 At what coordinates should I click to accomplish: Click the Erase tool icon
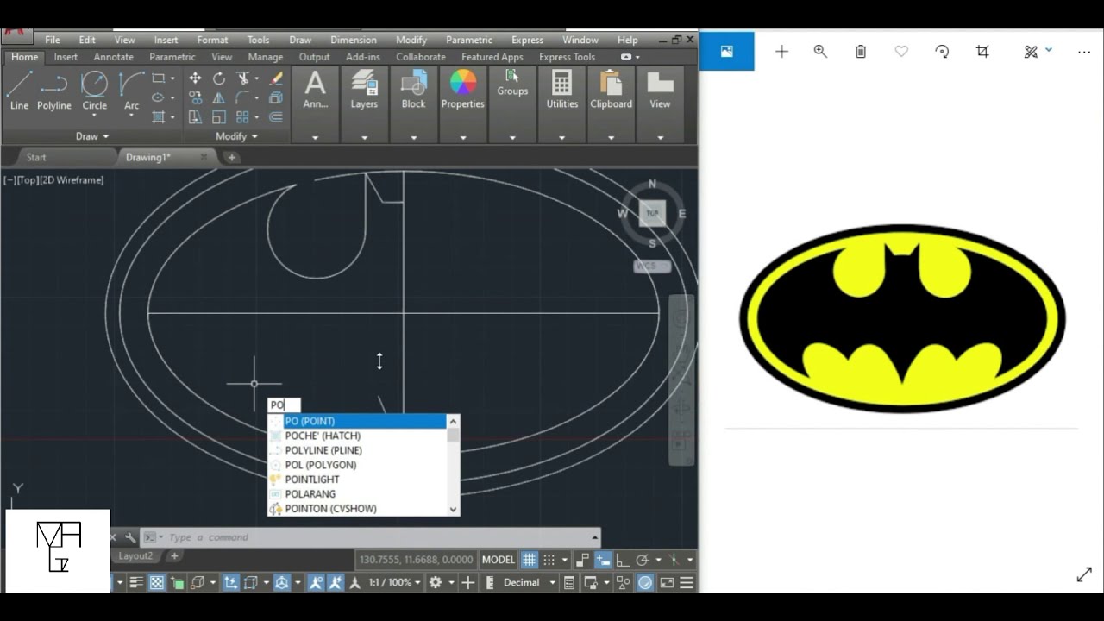277,78
